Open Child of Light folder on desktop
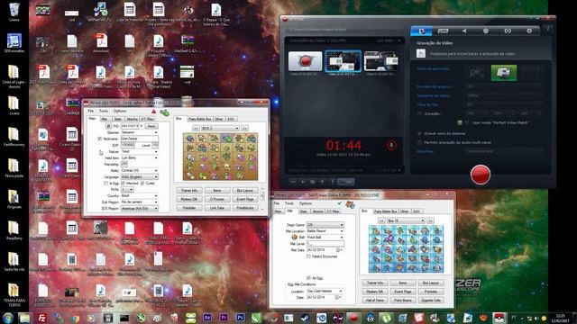577x324 pixels. pyautogui.click(x=14, y=76)
